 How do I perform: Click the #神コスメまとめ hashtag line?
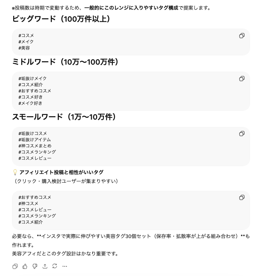35,146
